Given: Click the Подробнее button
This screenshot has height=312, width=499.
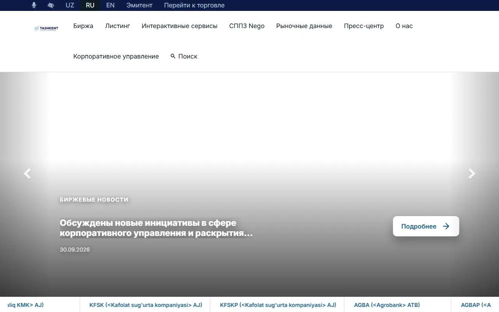Looking at the screenshot, I should [426, 226].
